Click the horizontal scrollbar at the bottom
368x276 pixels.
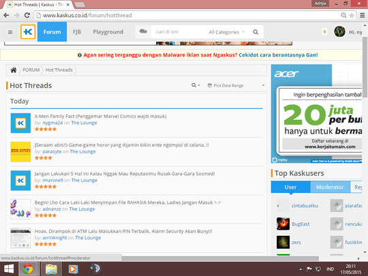[x=220, y=258]
